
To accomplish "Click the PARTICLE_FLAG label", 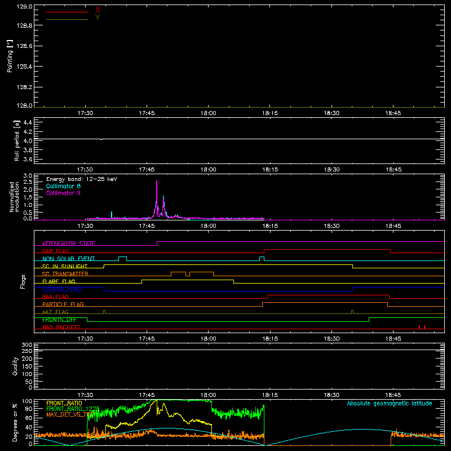I will (x=63, y=304).
